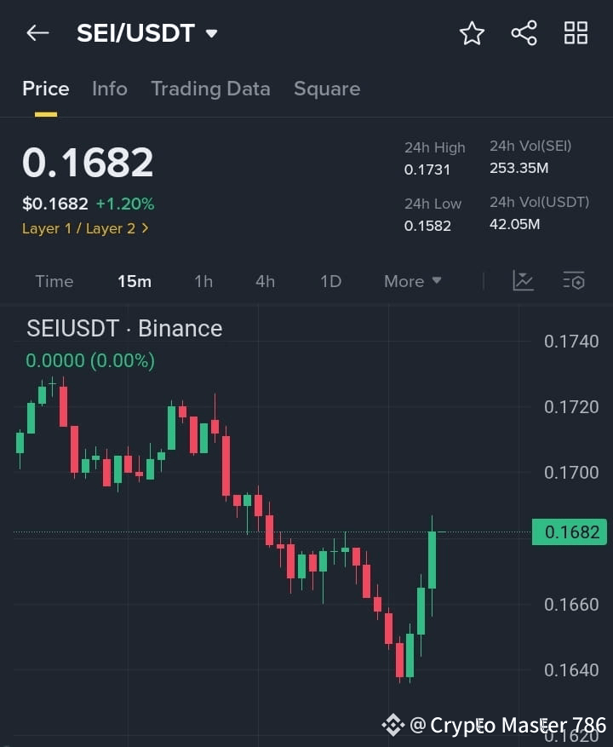This screenshot has width=613, height=747.
Task: Switch to the 1D timeframe
Action: 330,281
